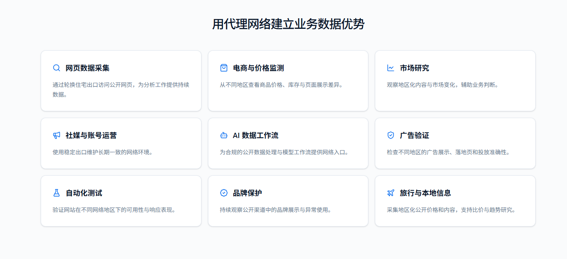Click the airplane icon beside 旅行与本地信息
567x259 pixels.
click(x=391, y=193)
